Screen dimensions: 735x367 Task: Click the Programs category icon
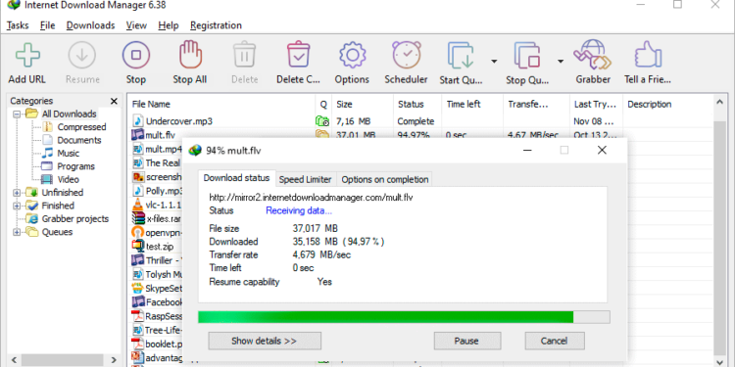coord(47,166)
